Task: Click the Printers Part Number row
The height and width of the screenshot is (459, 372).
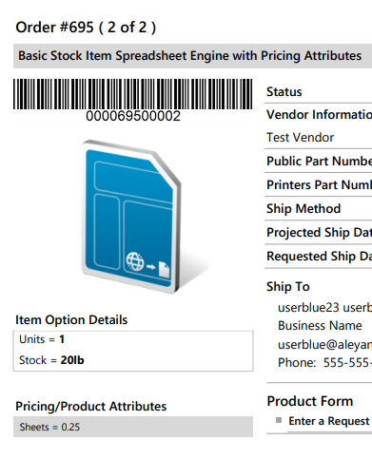Action: pyautogui.click(x=319, y=184)
